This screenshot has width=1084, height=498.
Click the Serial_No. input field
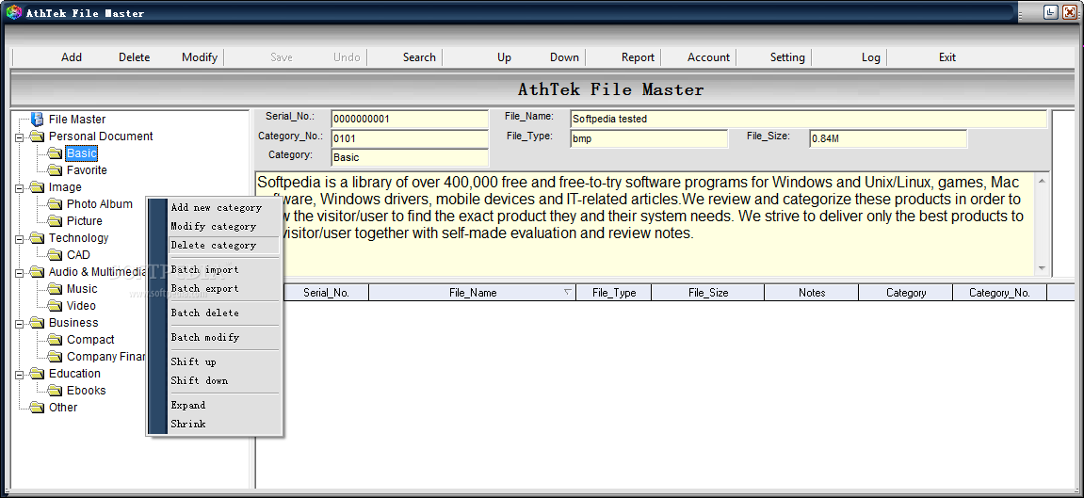click(x=410, y=119)
